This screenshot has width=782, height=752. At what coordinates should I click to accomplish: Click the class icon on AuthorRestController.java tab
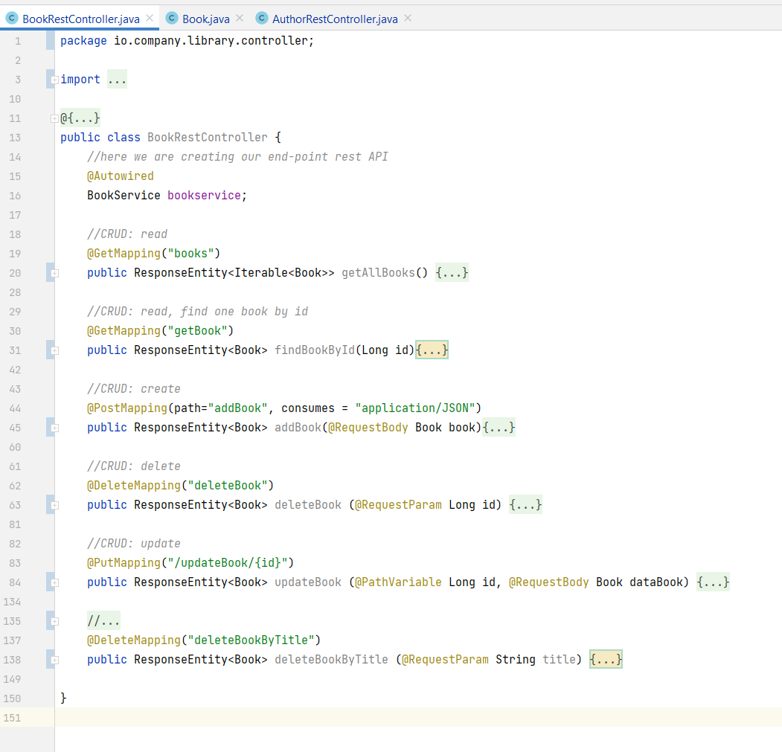tap(261, 19)
